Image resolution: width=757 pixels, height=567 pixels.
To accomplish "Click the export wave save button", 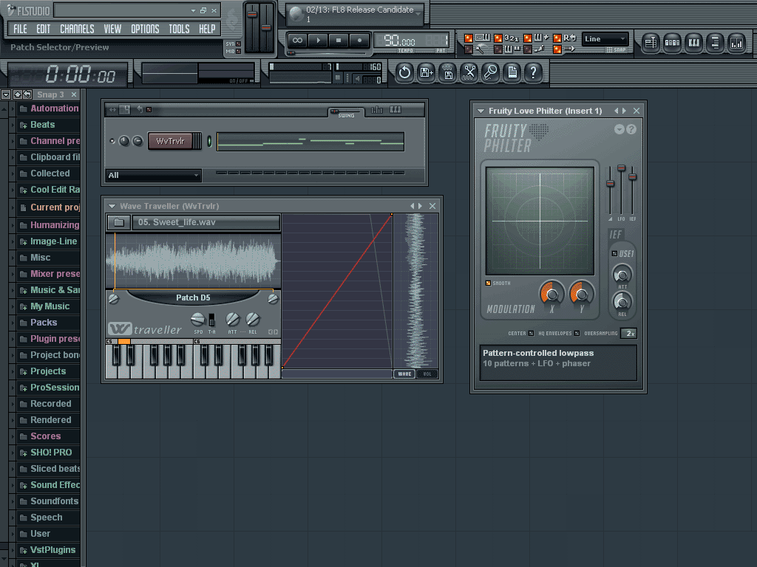I will point(447,73).
